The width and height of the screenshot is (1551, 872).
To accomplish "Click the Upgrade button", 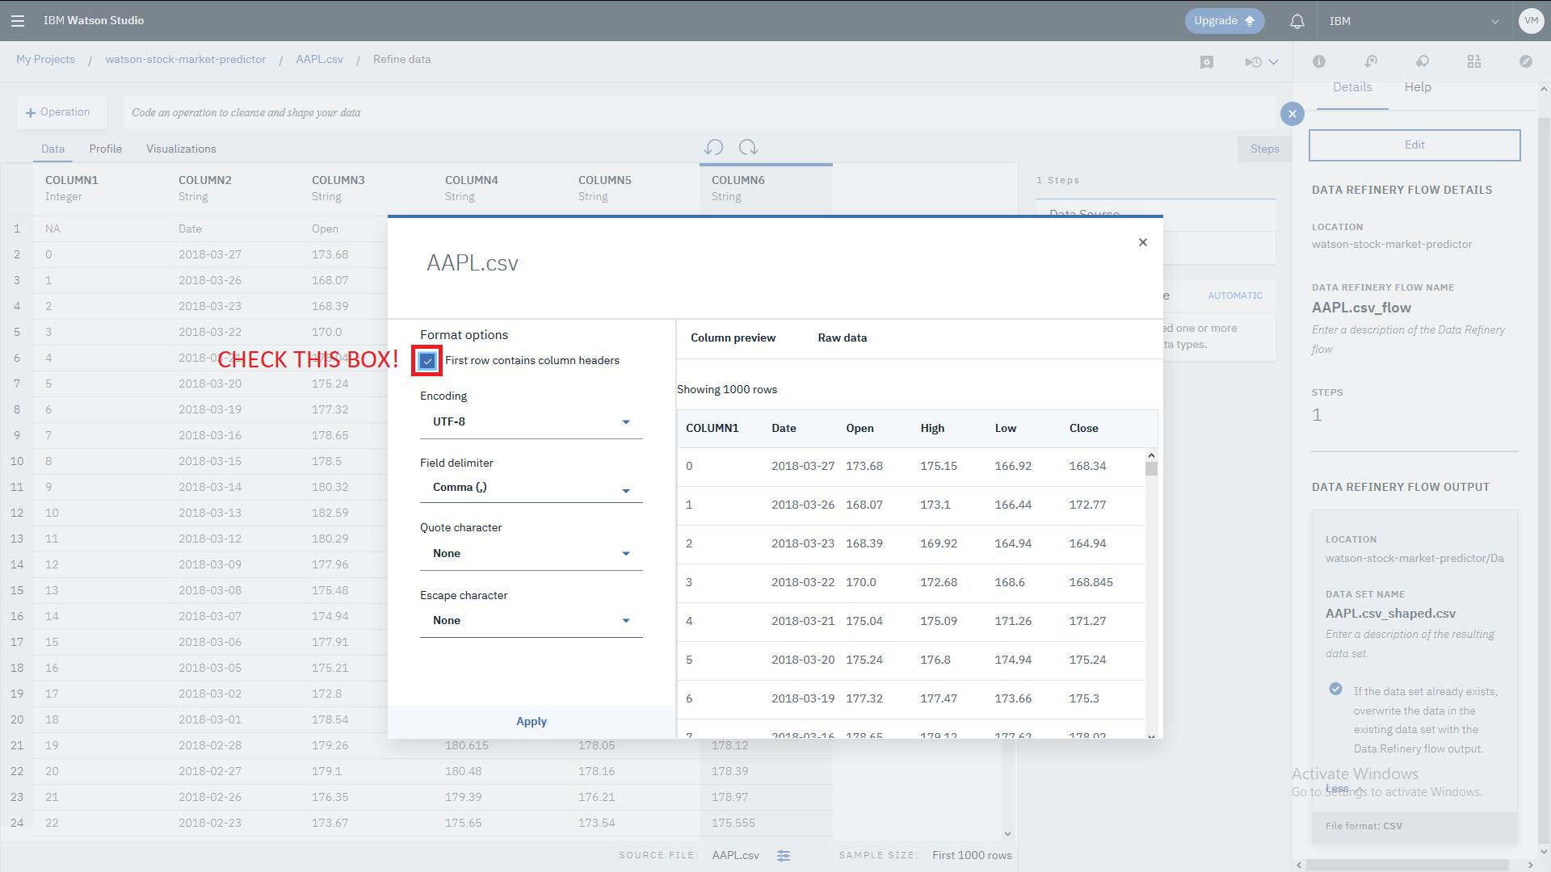I will point(1224,21).
